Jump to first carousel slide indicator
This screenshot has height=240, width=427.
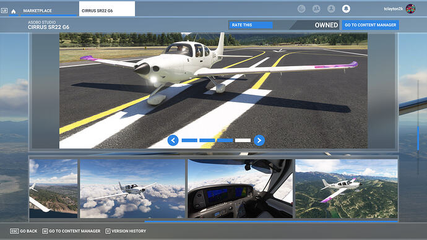189,140
